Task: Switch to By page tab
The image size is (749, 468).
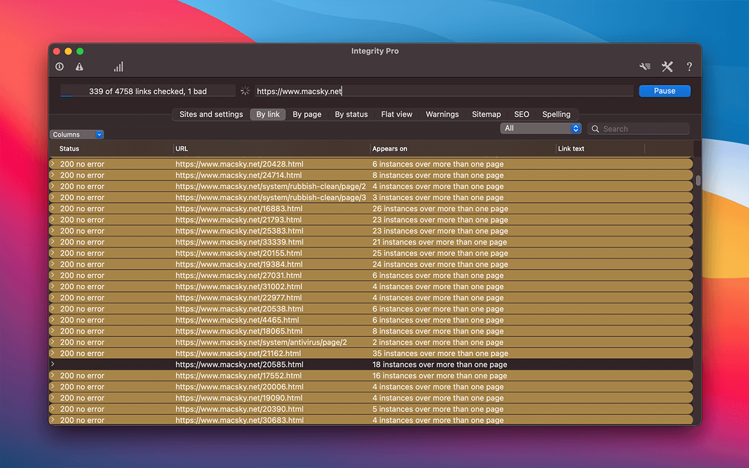Action: [x=307, y=114]
